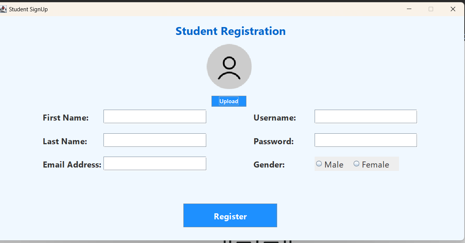Viewport: 465px width, 243px height.
Task: Focus the Username input field
Action: point(366,116)
